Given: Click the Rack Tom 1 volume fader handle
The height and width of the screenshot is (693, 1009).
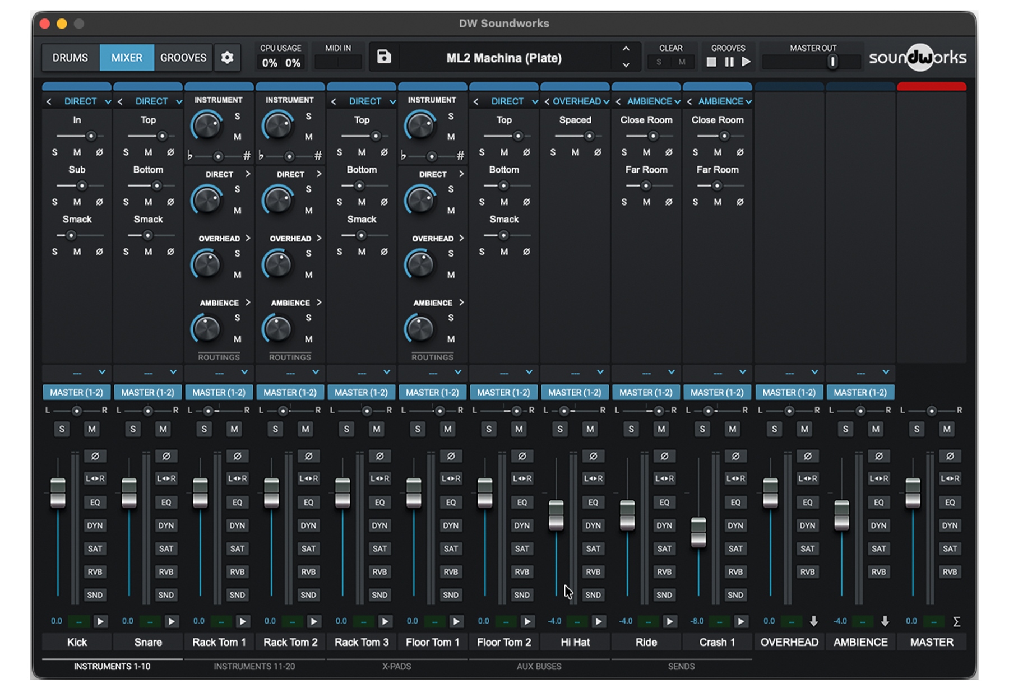Looking at the screenshot, I should click(200, 492).
